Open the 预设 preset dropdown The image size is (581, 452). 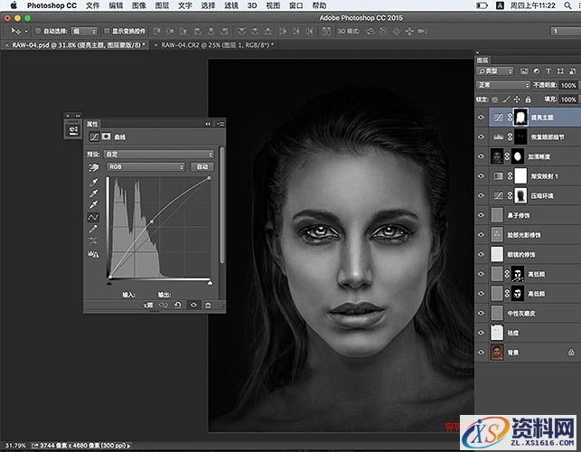[x=159, y=155]
